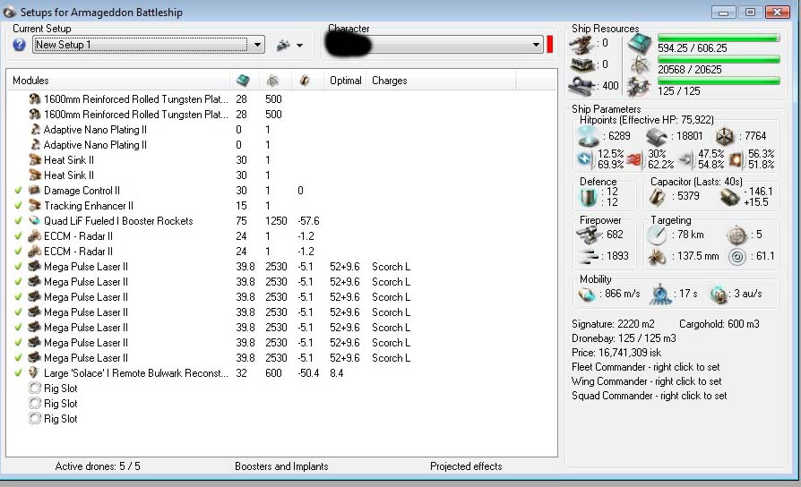
Task: Toggle the Damage Control II active checkmark
Action: point(18,191)
